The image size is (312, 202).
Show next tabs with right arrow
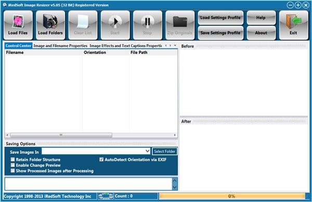coord(171,46)
